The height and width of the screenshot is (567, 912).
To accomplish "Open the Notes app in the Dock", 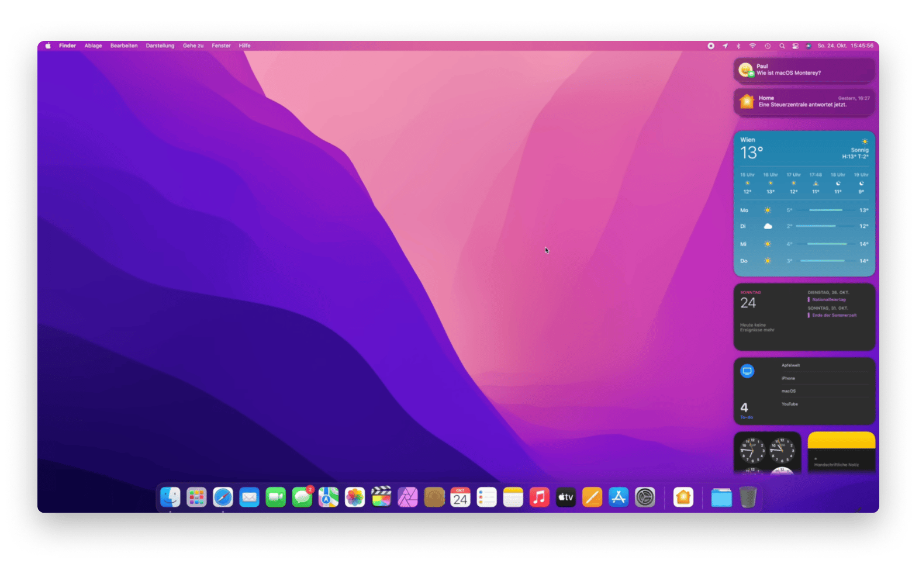I will [513, 497].
